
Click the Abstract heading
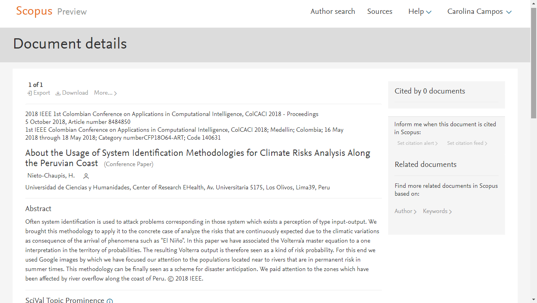coord(38,209)
